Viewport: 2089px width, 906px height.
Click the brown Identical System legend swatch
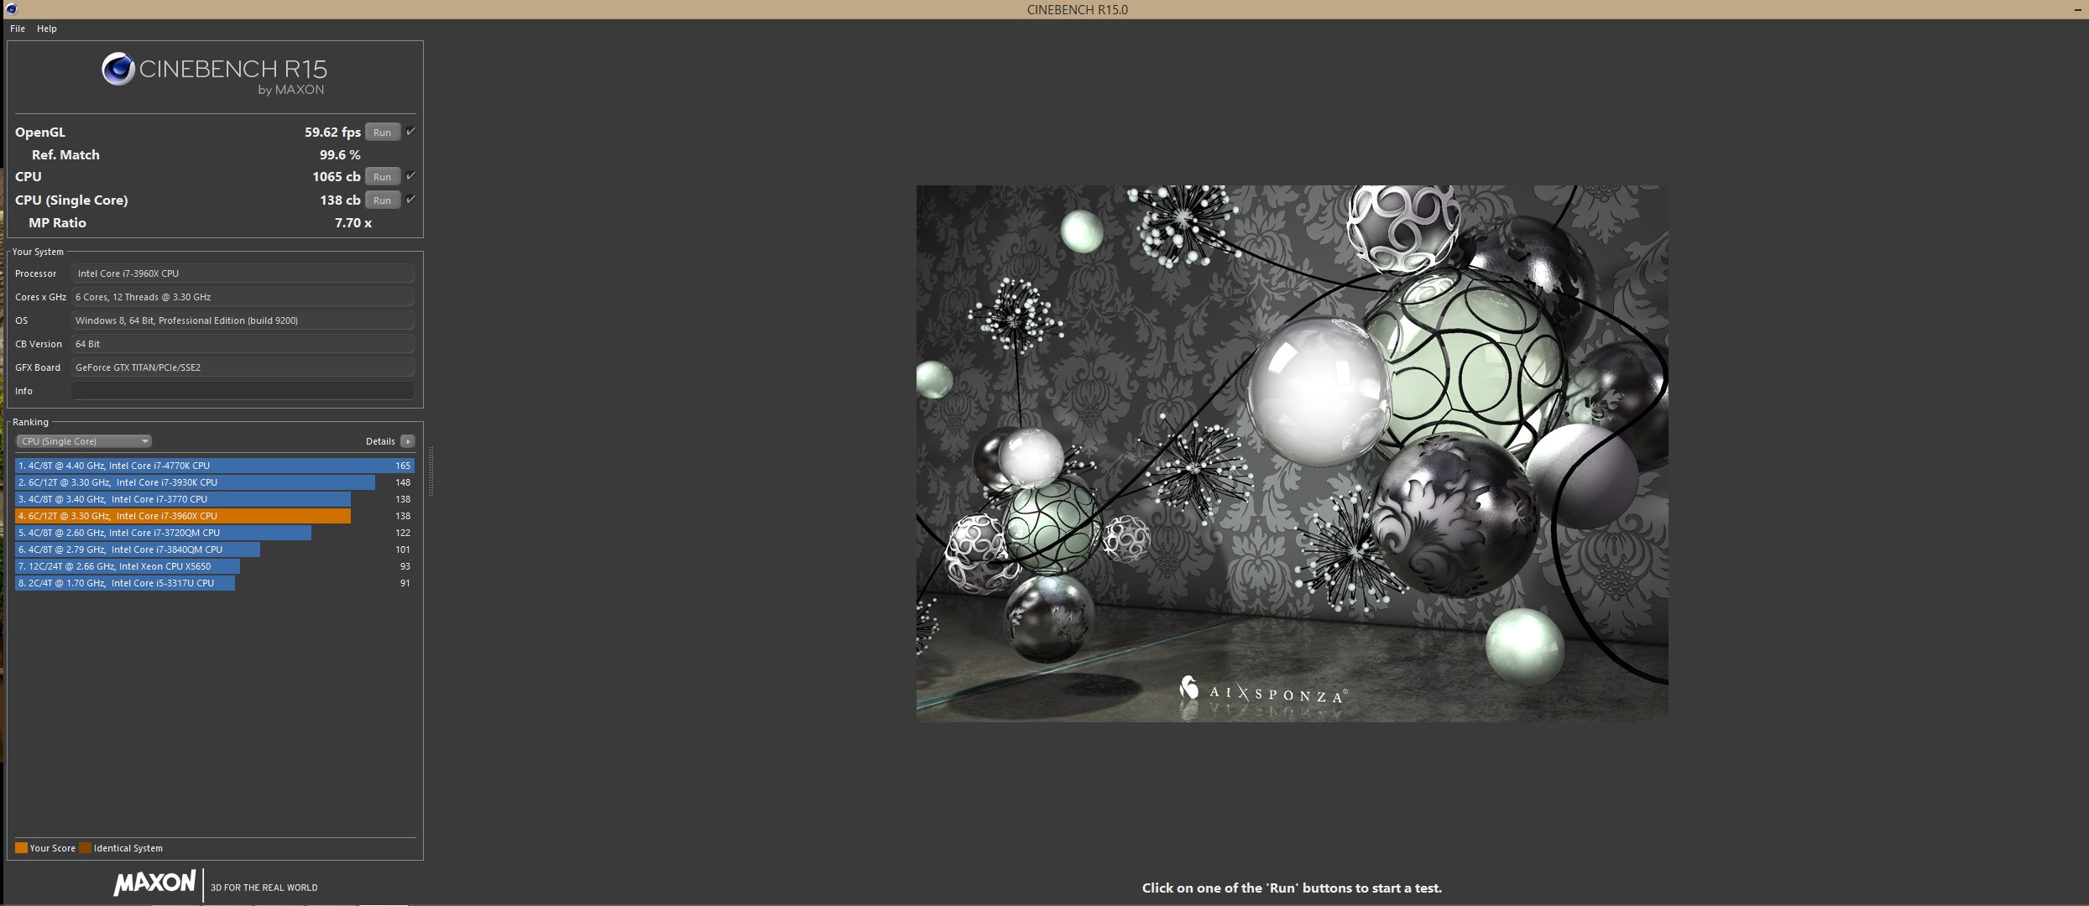click(x=86, y=848)
